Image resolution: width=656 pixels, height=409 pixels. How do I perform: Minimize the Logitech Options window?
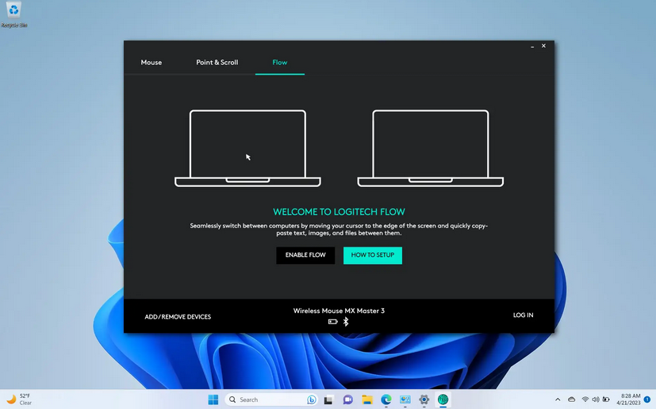[532, 46]
